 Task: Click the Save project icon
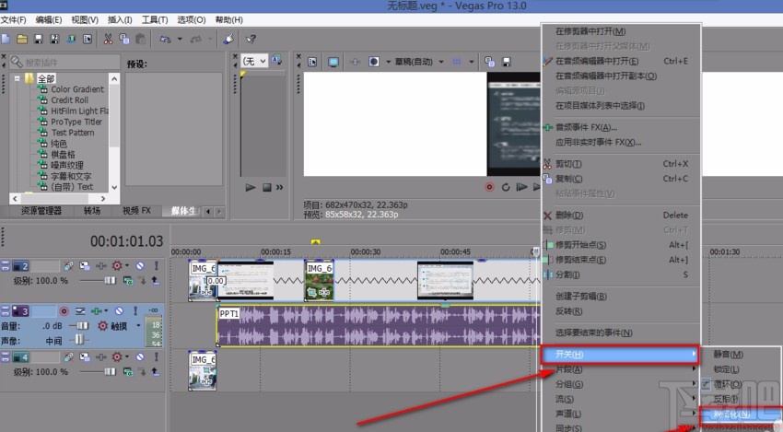tap(39, 39)
